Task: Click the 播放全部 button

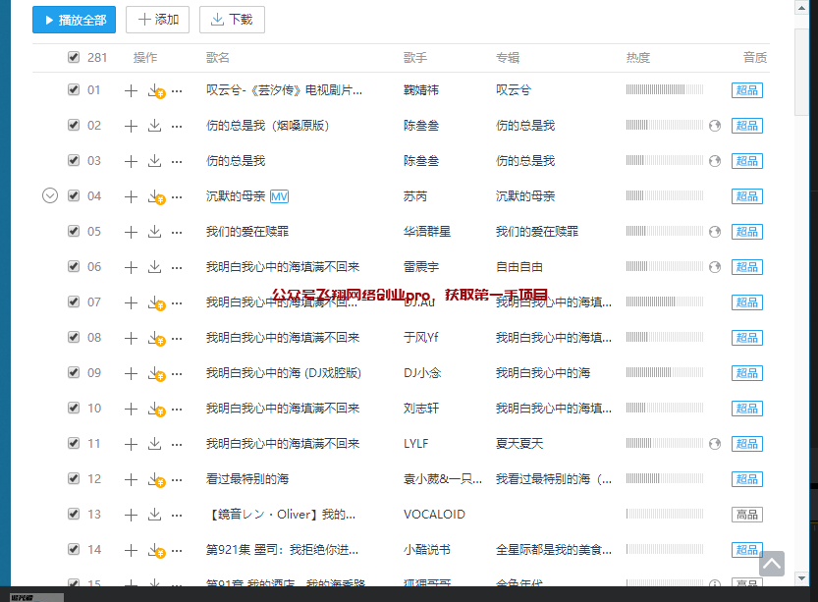Action: tap(75, 20)
